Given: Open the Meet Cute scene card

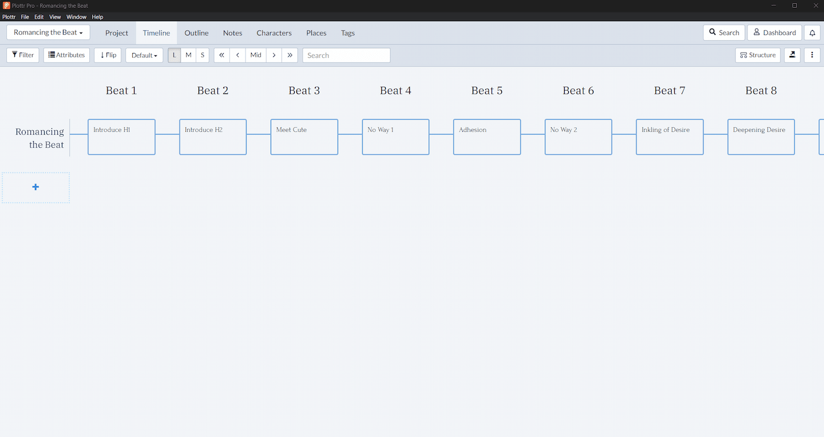Looking at the screenshot, I should tap(304, 137).
